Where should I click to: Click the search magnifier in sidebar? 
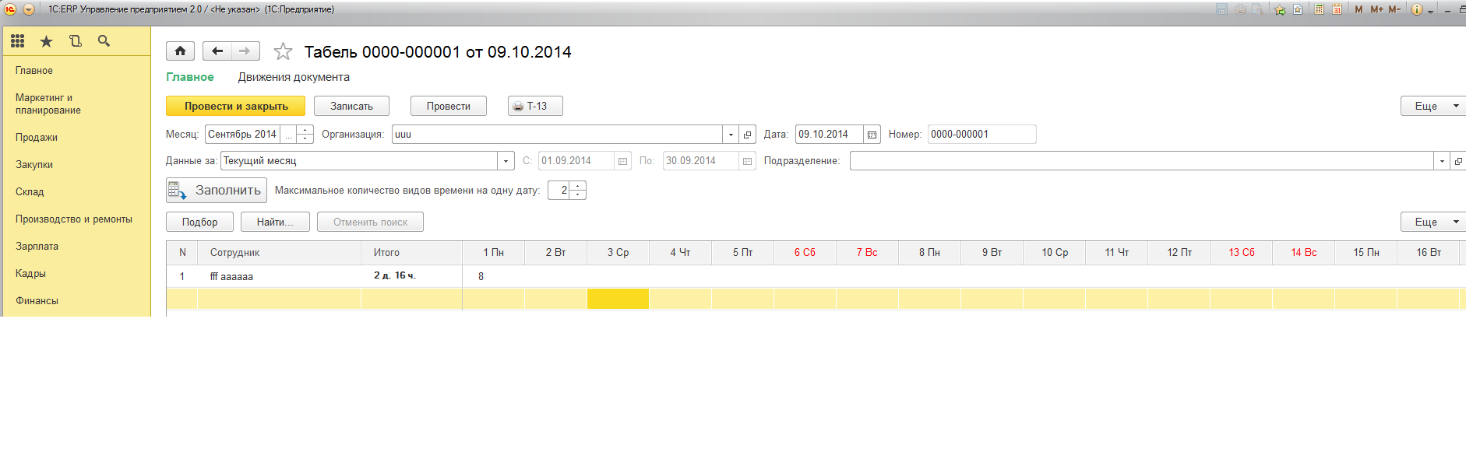104,41
